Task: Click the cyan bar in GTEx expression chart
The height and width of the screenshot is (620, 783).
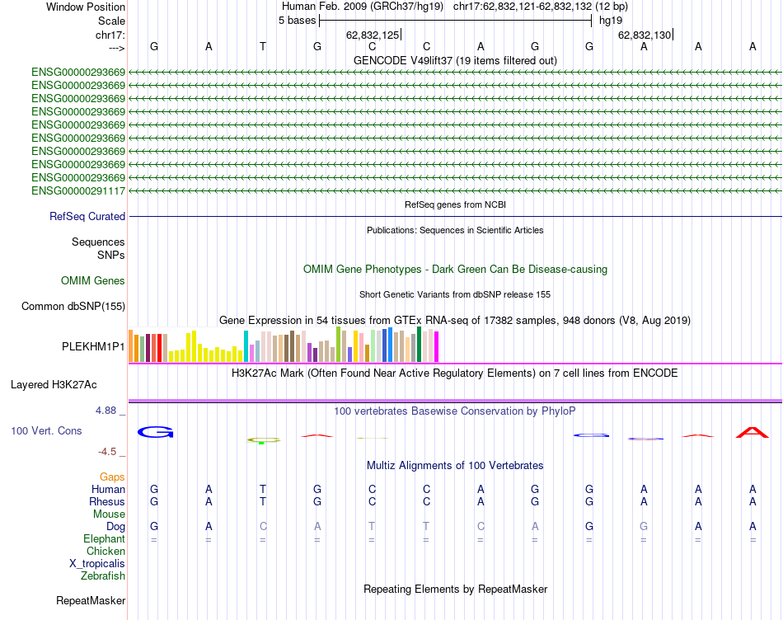Action: tap(246, 346)
